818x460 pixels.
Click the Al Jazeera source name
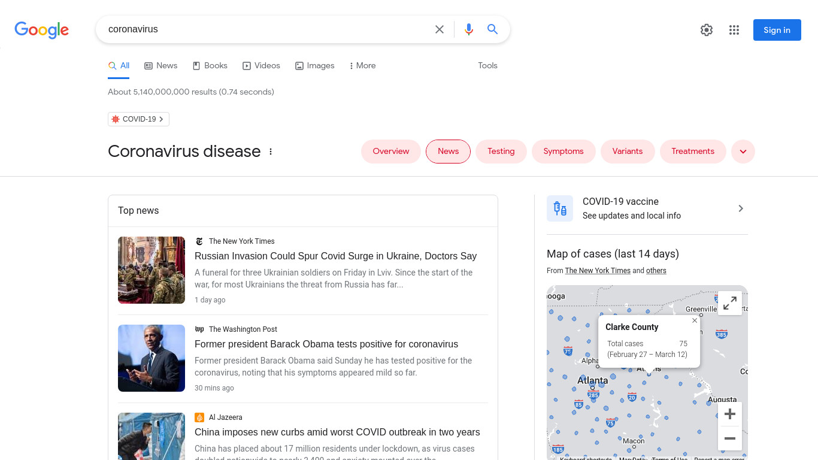(226, 417)
